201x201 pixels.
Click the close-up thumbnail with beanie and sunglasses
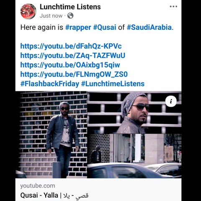134,113
